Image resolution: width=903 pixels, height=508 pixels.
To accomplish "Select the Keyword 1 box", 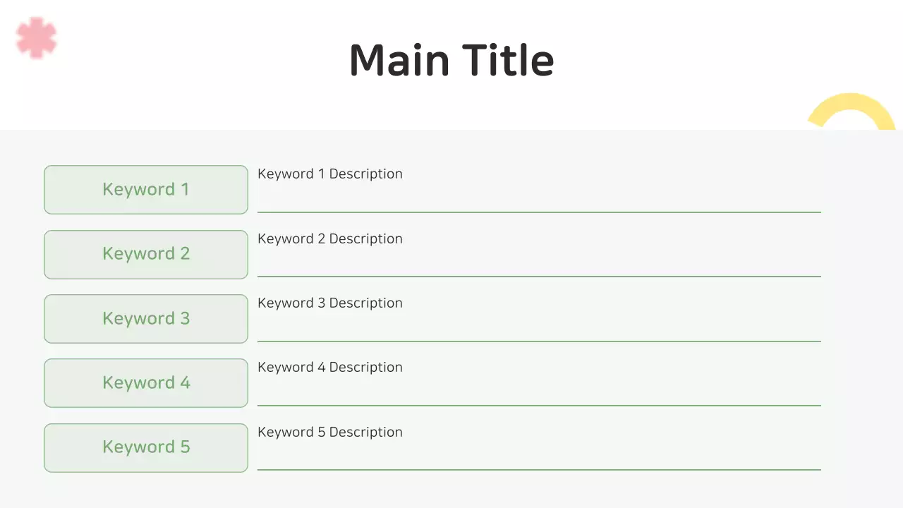I will (146, 190).
